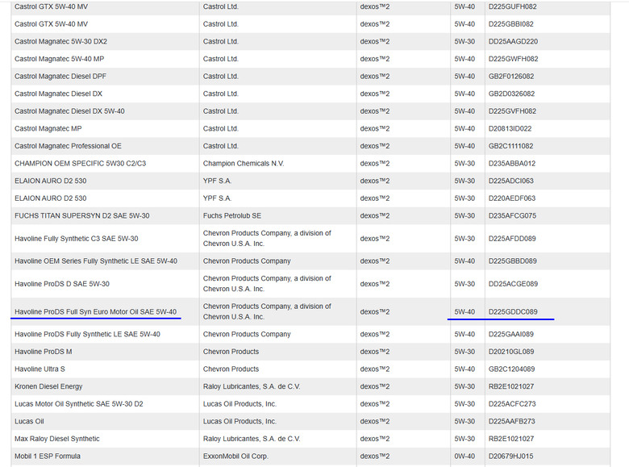Screen dimensions: 629x467
Task: Click license code D20210GL089
Action: (511, 352)
